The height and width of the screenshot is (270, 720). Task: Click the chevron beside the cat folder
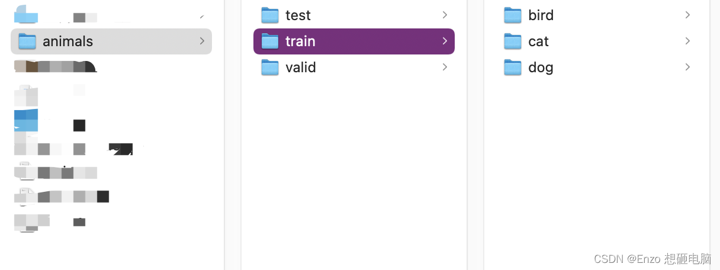pyautogui.click(x=687, y=41)
